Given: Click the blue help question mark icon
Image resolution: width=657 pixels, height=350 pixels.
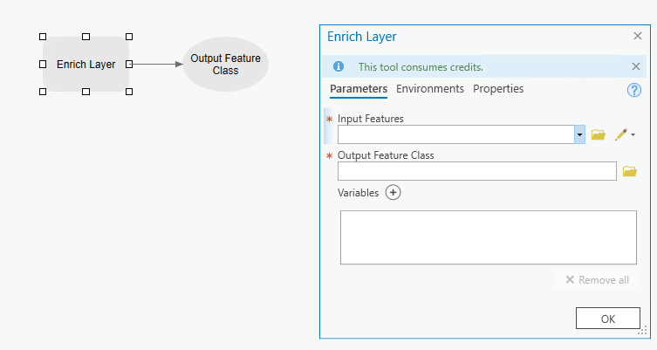Looking at the screenshot, I should coord(634,90).
